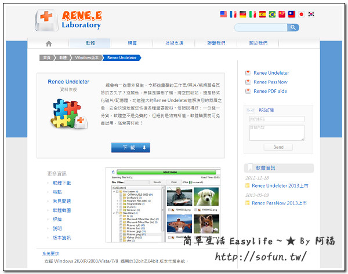Click the news icon beside Renee PassNow 2013上市
The height and width of the screenshot is (274, 348).
[x=247, y=203]
